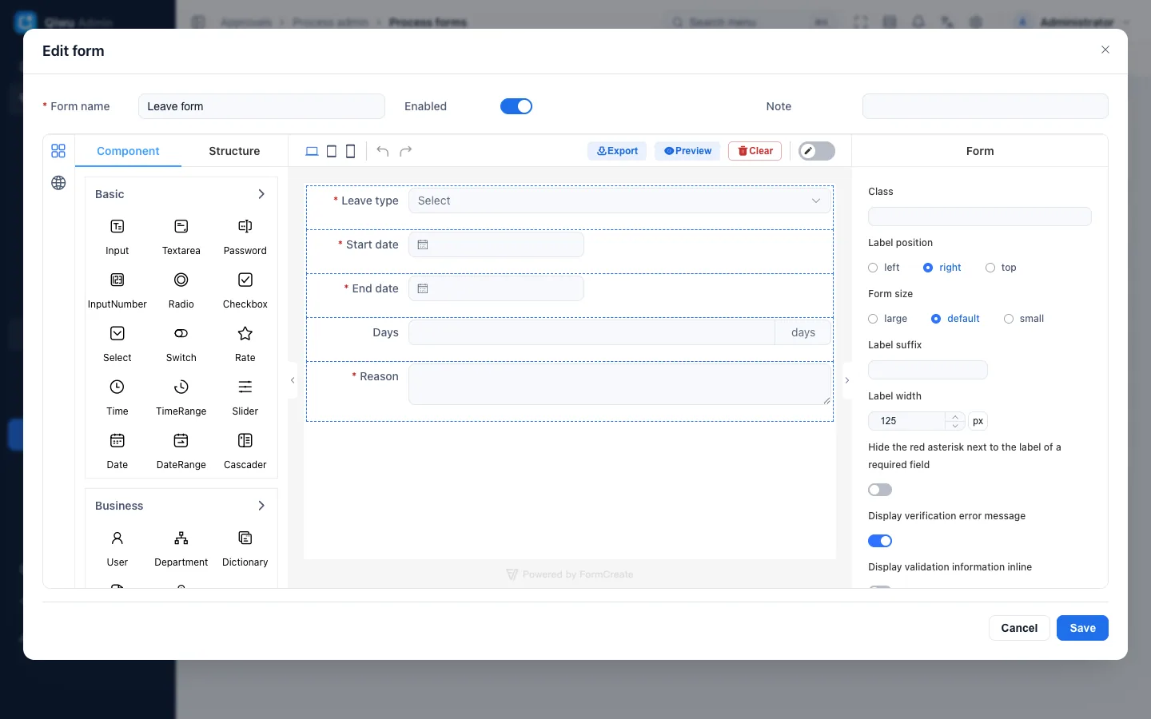Add a Radio component
The width and height of the screenshot is (1151, 719).
181,290
